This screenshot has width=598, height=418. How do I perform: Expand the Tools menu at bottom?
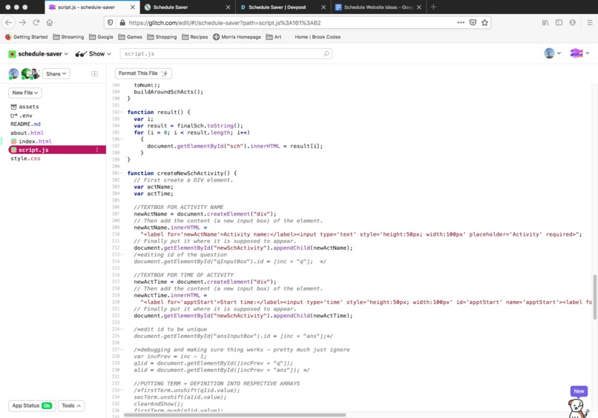71,406
